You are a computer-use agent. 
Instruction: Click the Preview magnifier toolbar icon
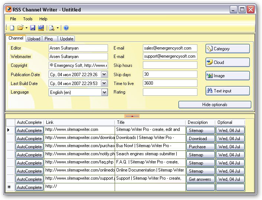52,28
